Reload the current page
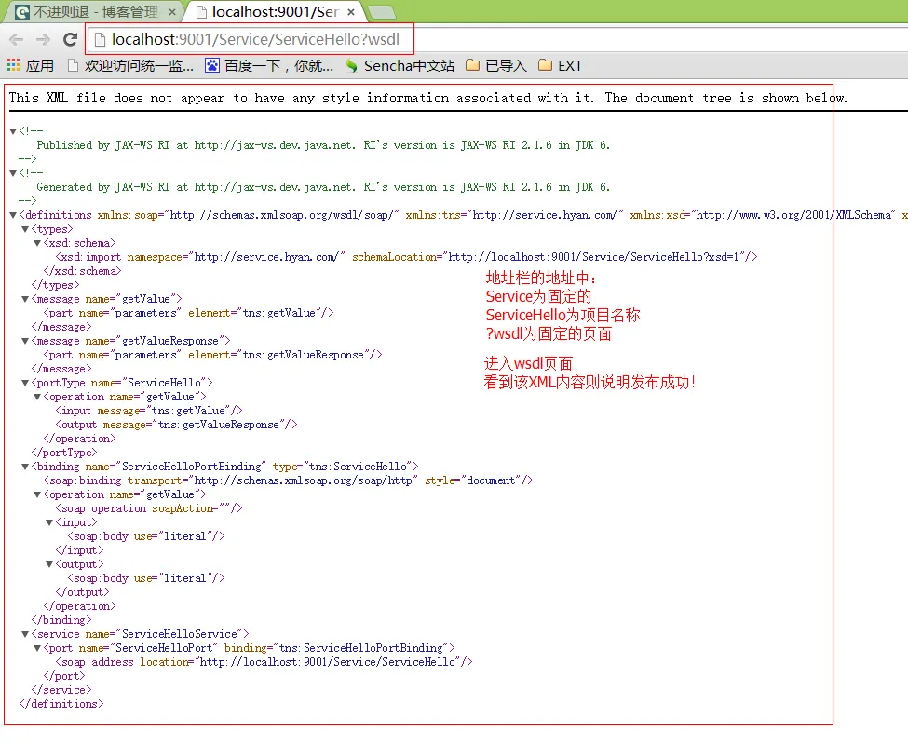 click(x=70, y=39)
